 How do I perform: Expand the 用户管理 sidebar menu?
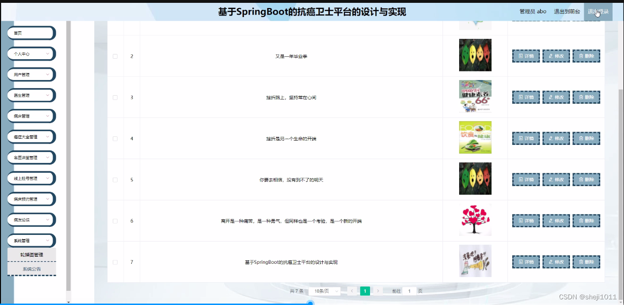tap(31, 74)
